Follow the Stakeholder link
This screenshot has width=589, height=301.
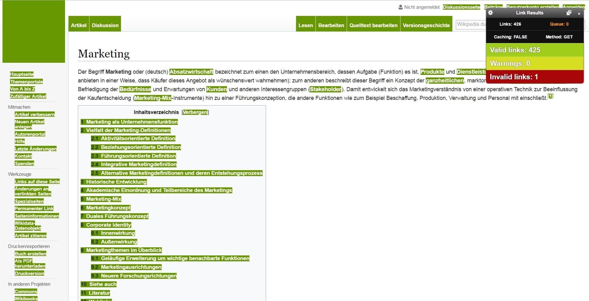tap(325, 89)
